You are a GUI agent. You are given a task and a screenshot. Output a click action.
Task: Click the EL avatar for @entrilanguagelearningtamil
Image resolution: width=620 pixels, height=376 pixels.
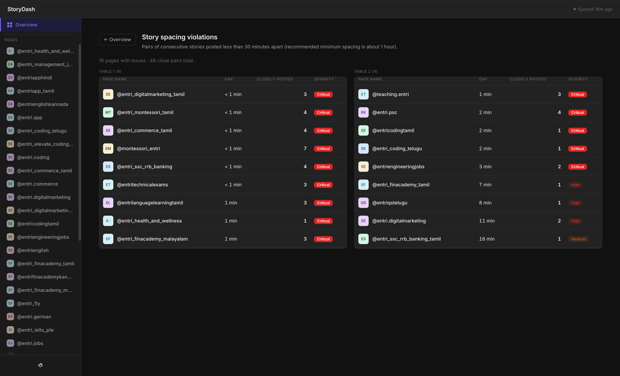(108, 203)
